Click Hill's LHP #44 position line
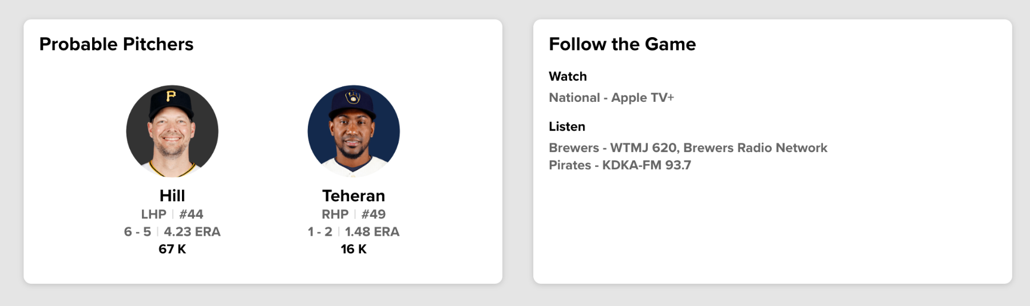 pos(172,214)
